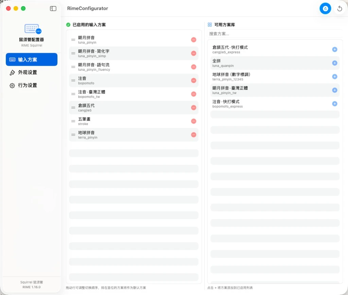Viewport: 348px width, 295px height.
Task: Select the 倉頡五代 cangjie5 row
Action: [x=134, y=108]
